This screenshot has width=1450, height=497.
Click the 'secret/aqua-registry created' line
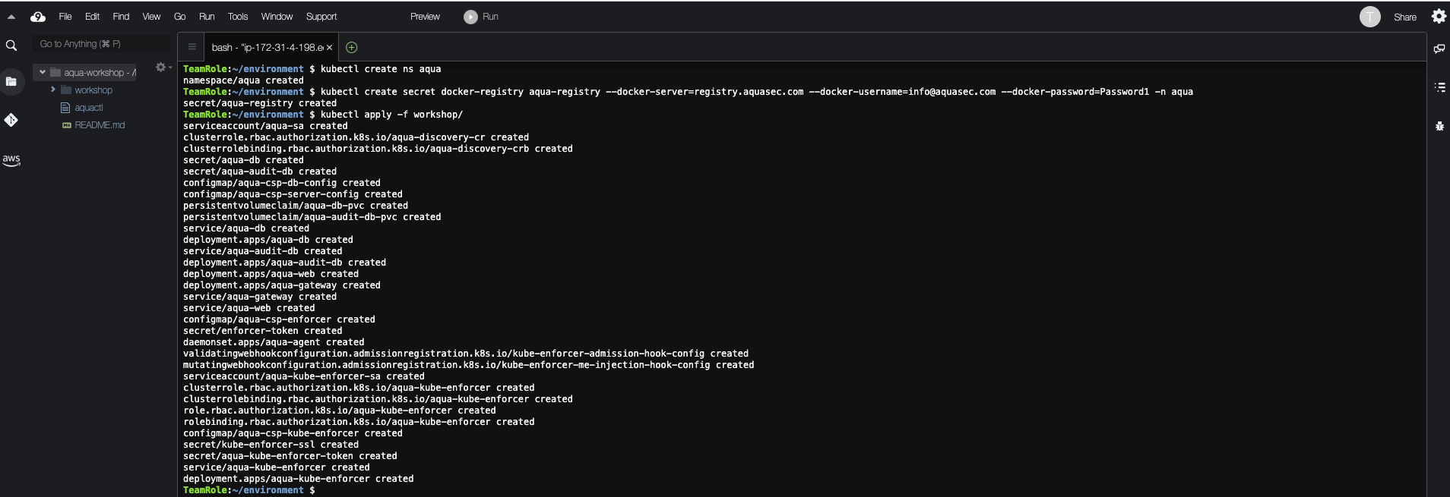click(260, 103)
